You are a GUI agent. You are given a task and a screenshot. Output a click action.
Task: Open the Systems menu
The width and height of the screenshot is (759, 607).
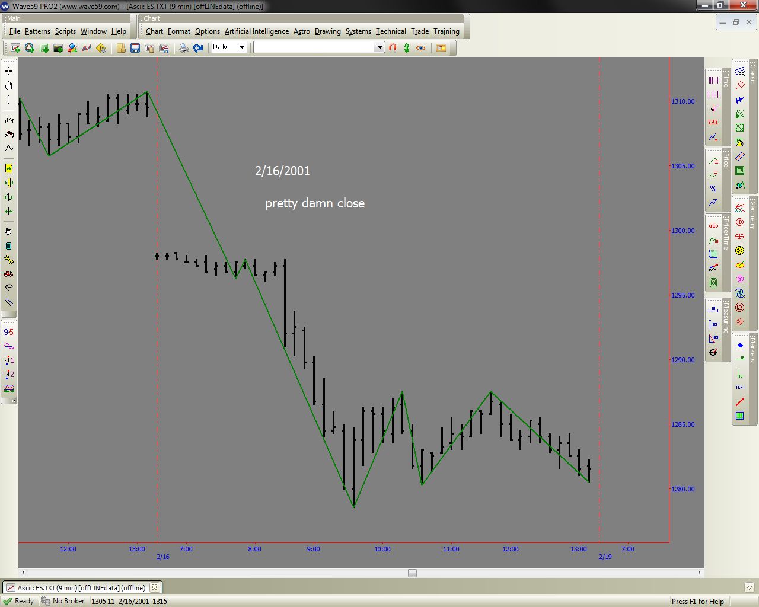coord(358,31)
